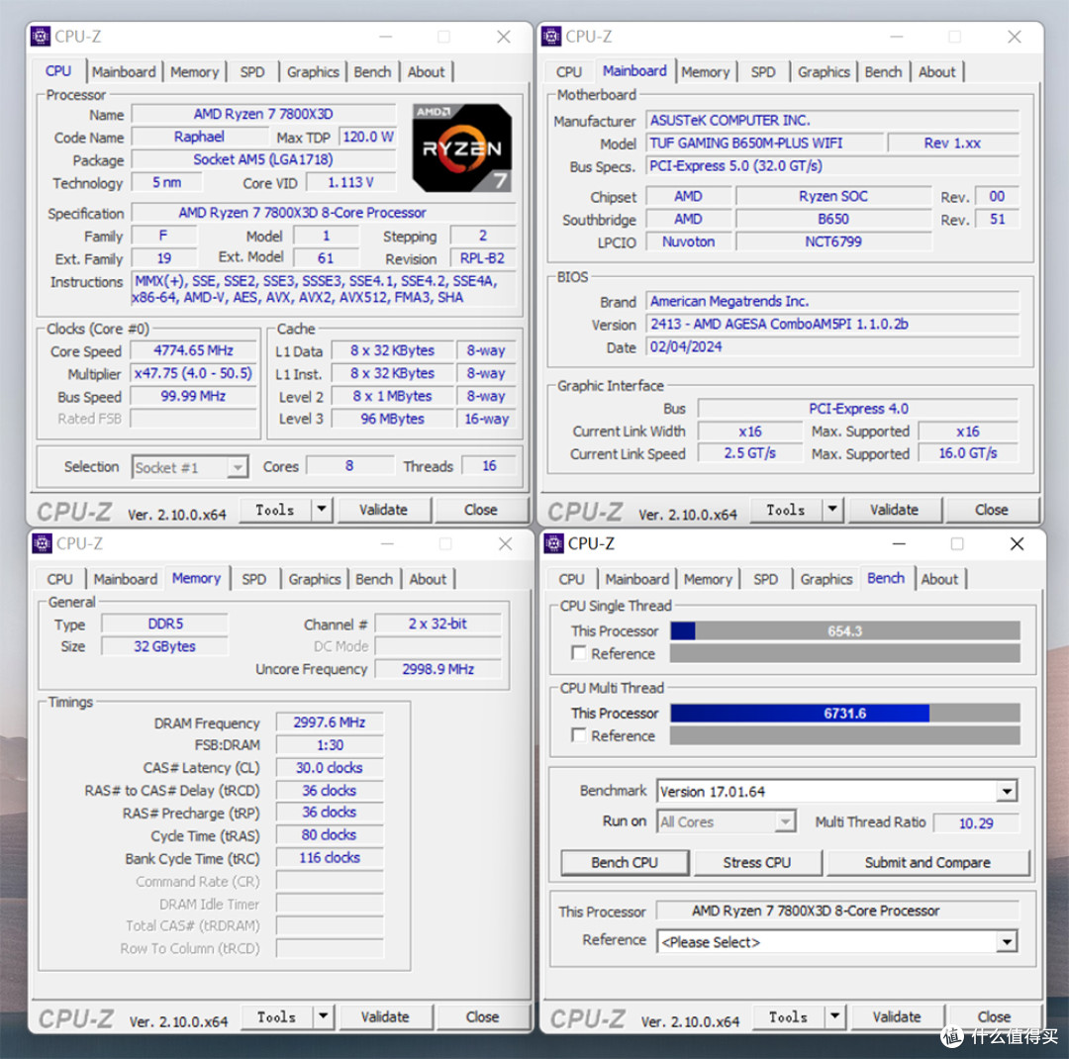Open the SPD tab in the Bench window
The image size is (1069, 1059).
tap(765, 579)
